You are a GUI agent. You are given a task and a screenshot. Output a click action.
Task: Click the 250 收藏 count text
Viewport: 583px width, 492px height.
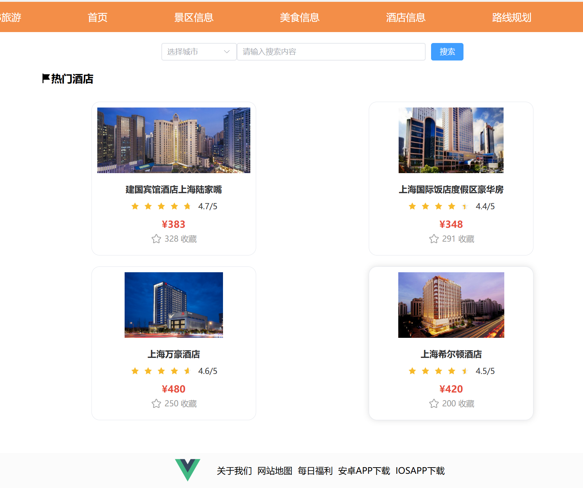[181, 403]
